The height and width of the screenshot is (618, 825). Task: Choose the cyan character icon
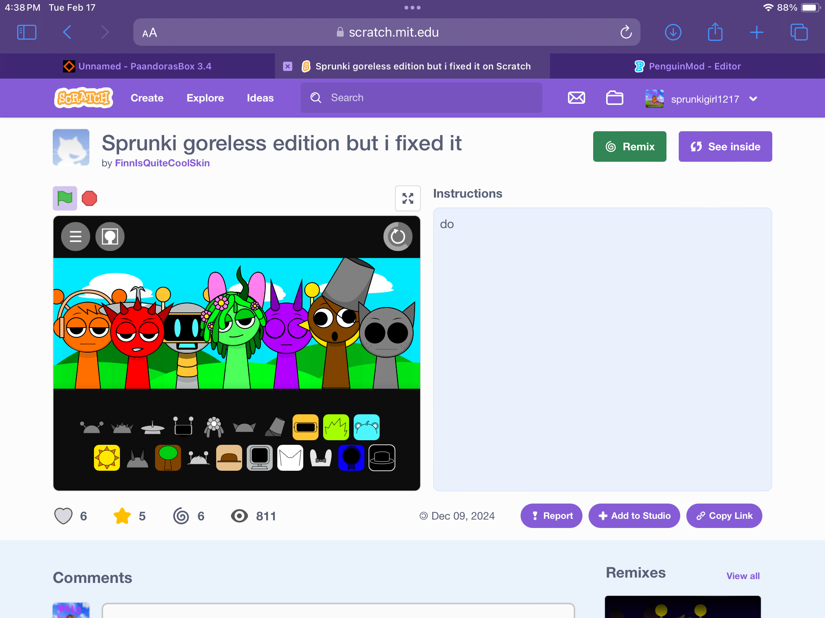366,427
